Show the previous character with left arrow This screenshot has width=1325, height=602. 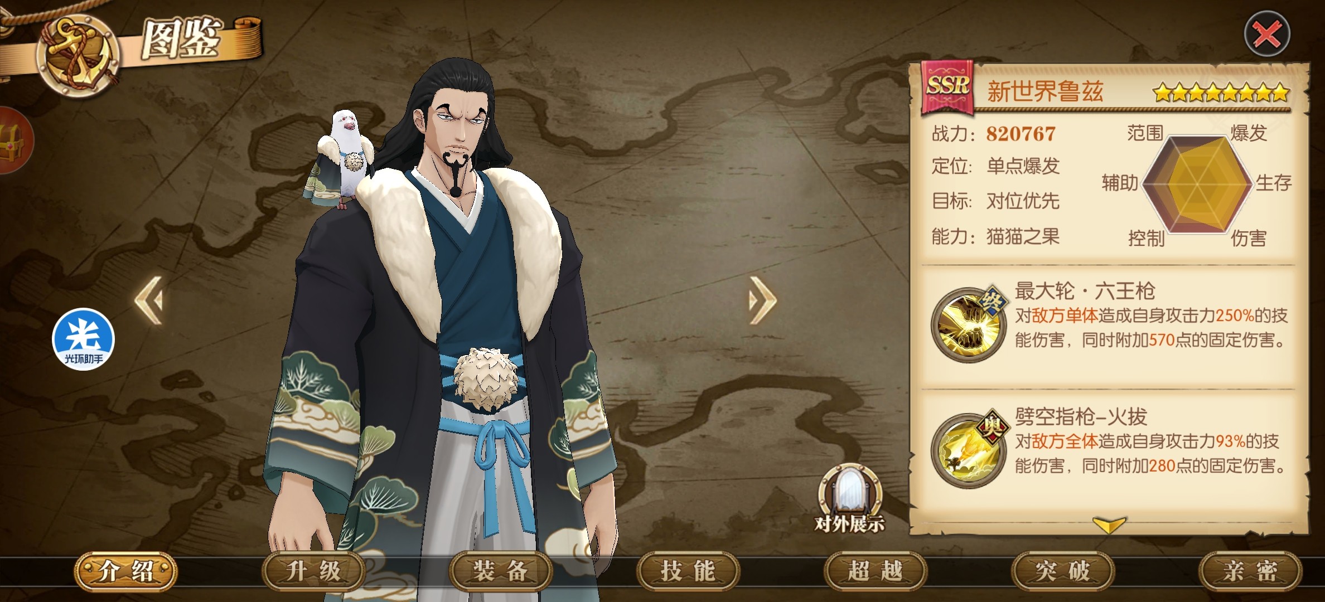coord(149,300)
